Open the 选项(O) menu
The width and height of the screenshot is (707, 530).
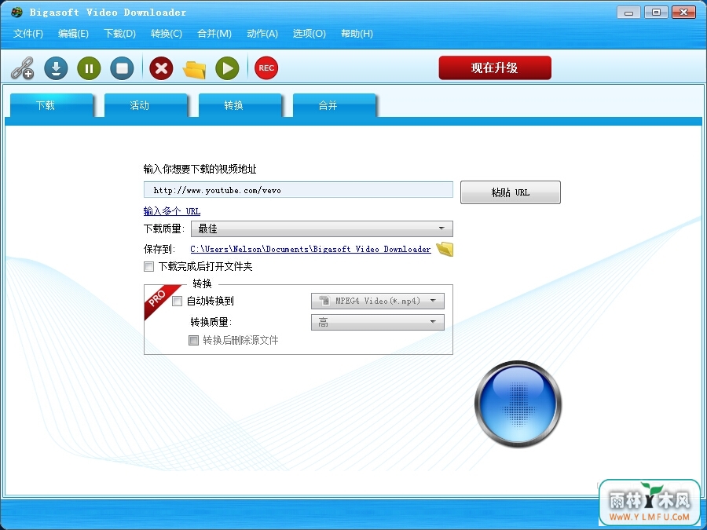310,33
